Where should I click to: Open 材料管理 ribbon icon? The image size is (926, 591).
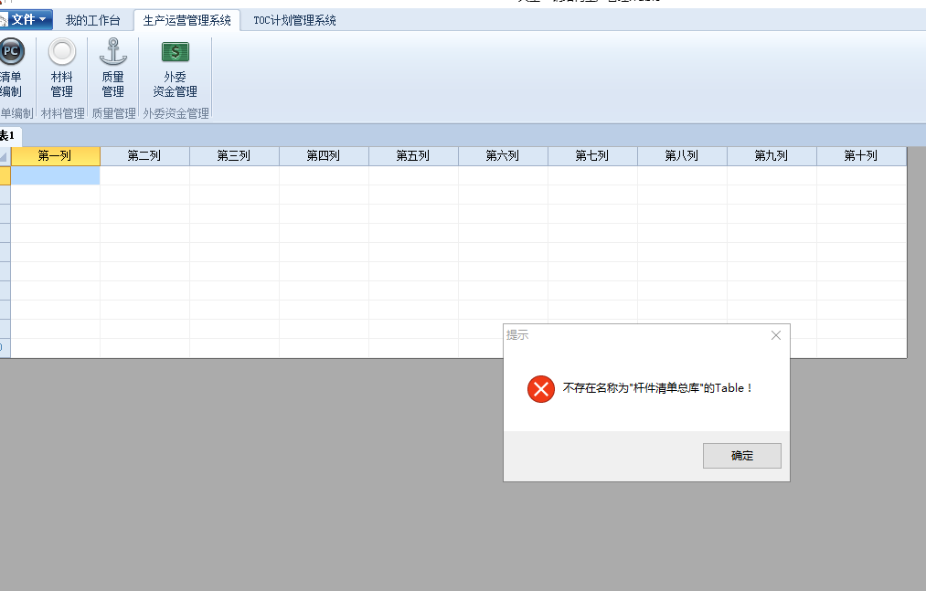(61, 53)
